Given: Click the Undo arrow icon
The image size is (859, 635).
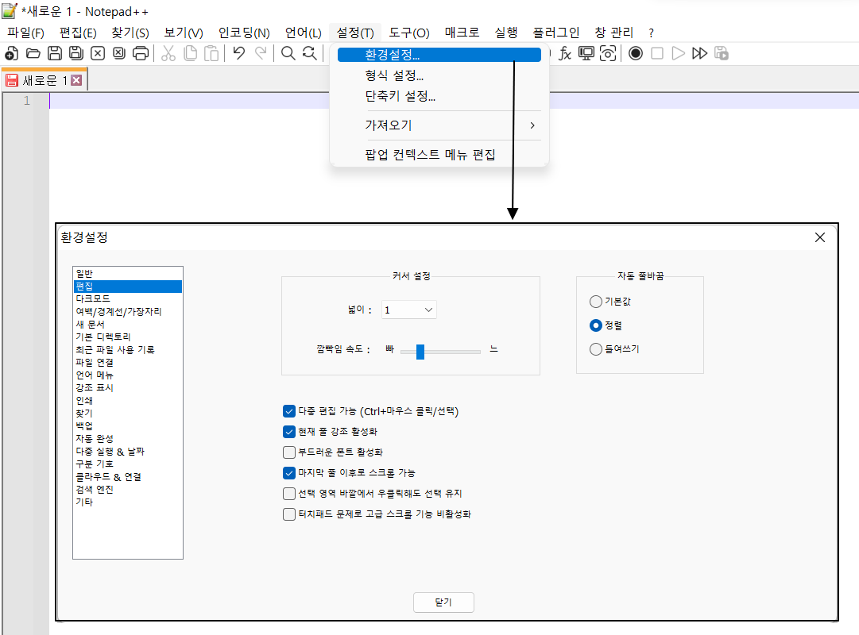Looking at the screenshot, I should (239, 53).
